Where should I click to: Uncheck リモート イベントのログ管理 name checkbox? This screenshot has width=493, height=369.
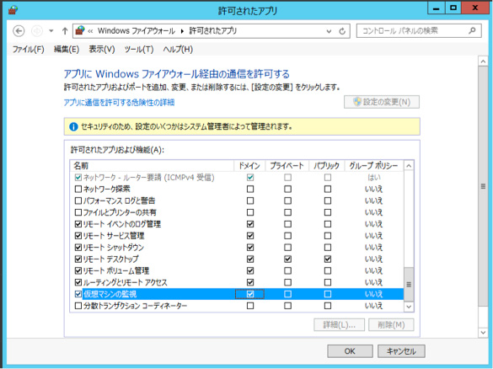pos(78,224)
